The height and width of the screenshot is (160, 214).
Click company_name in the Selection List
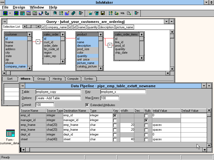[x=57, y=27]
